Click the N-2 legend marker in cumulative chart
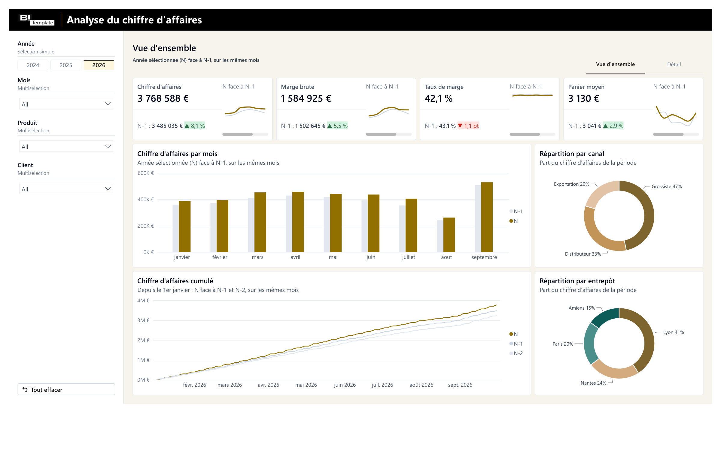 coord(511,353)
